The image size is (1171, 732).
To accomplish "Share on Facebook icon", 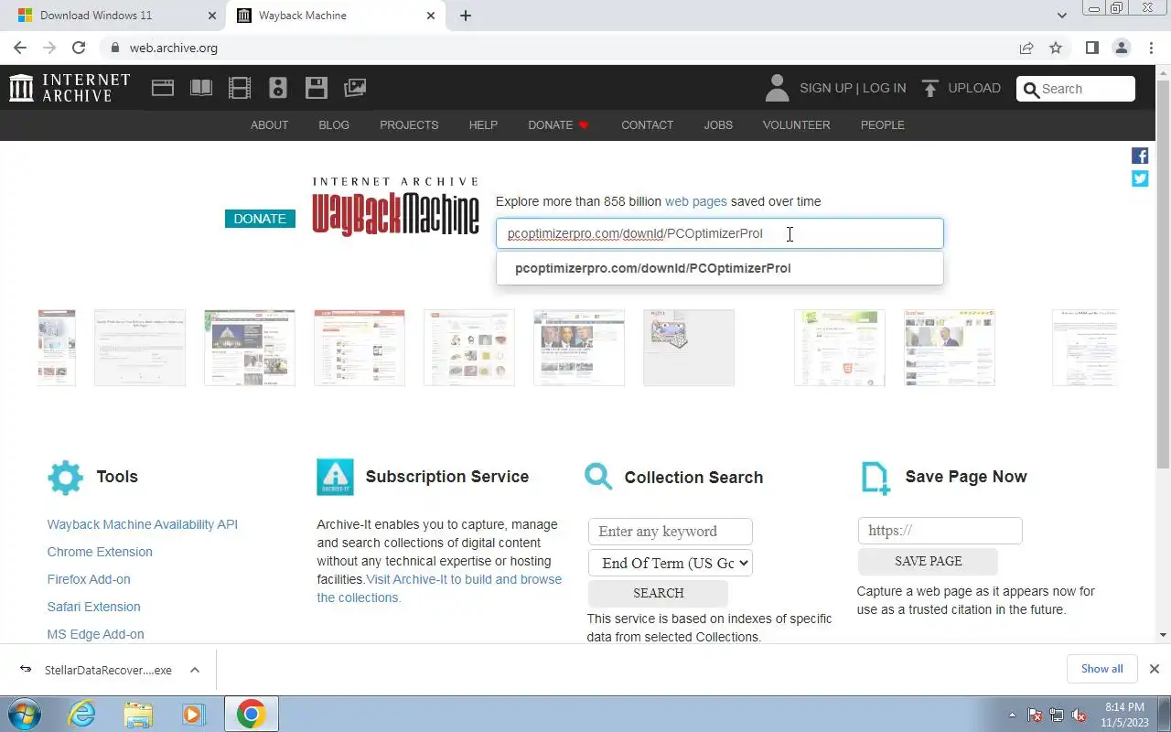I will coord(1140,156).
